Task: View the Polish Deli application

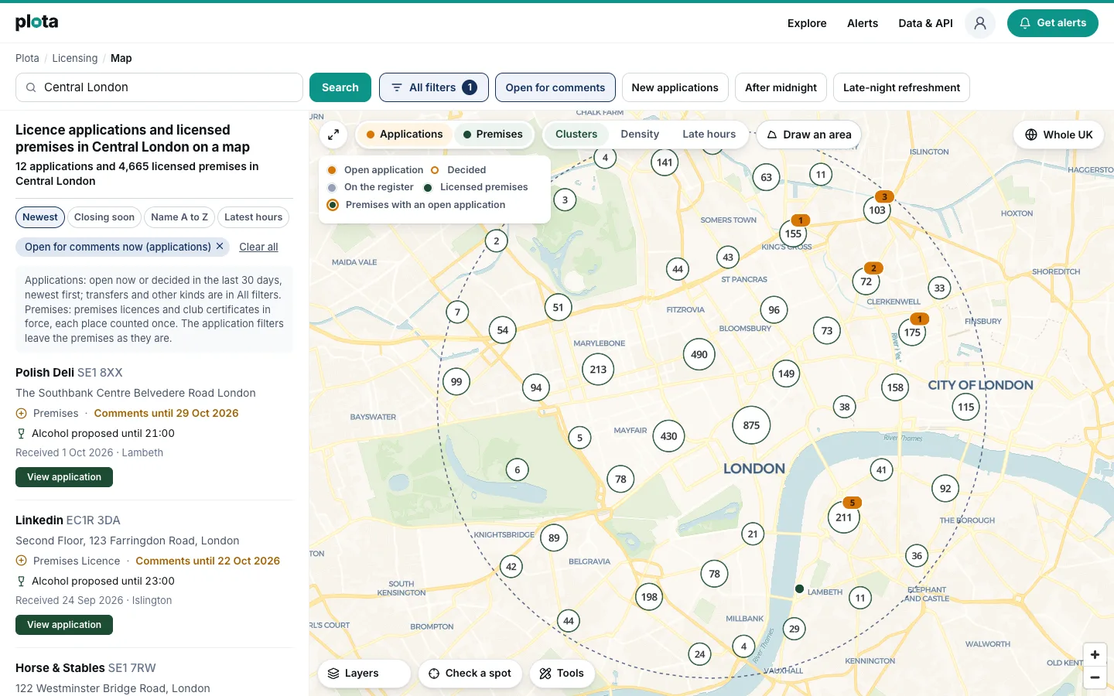Action: pos(64,477)
